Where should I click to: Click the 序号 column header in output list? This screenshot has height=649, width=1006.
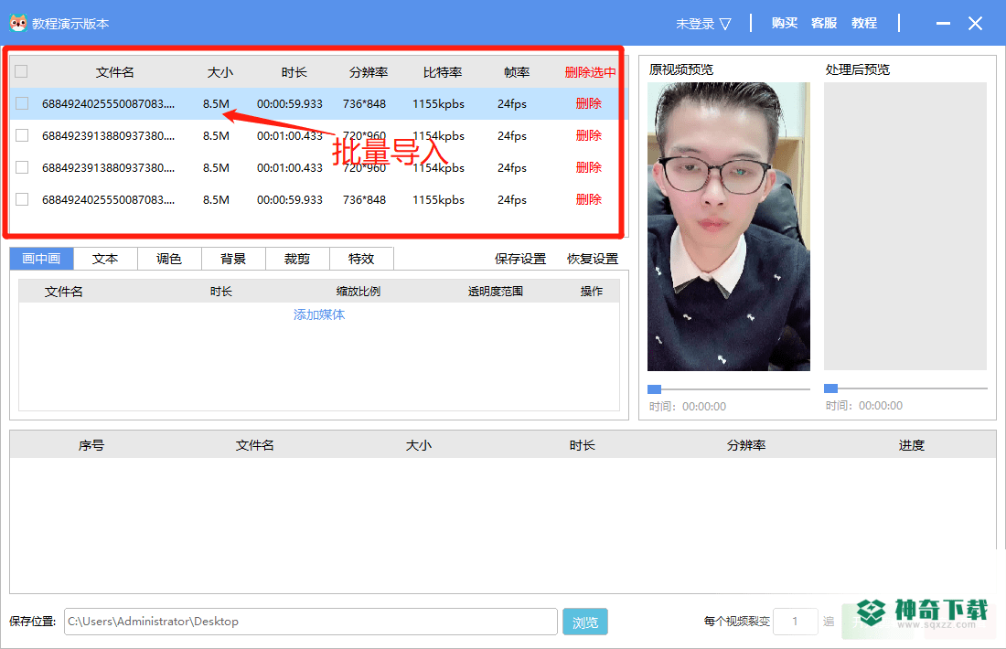91,444
